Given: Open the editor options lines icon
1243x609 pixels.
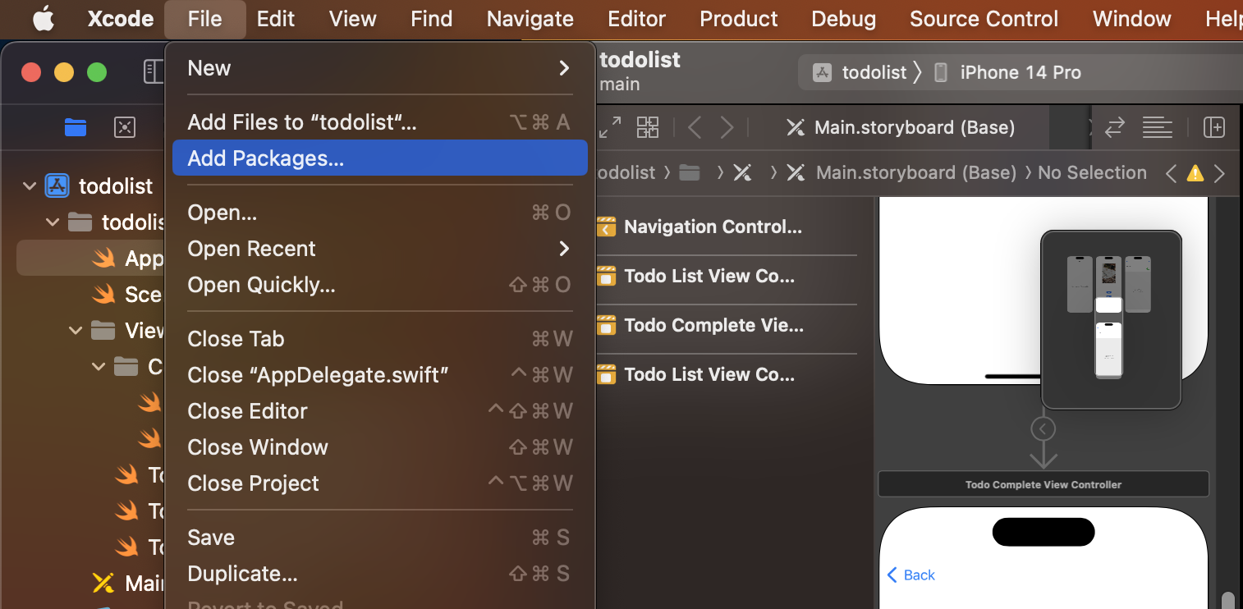Looking at the screenshot, I should point(1157,127).
